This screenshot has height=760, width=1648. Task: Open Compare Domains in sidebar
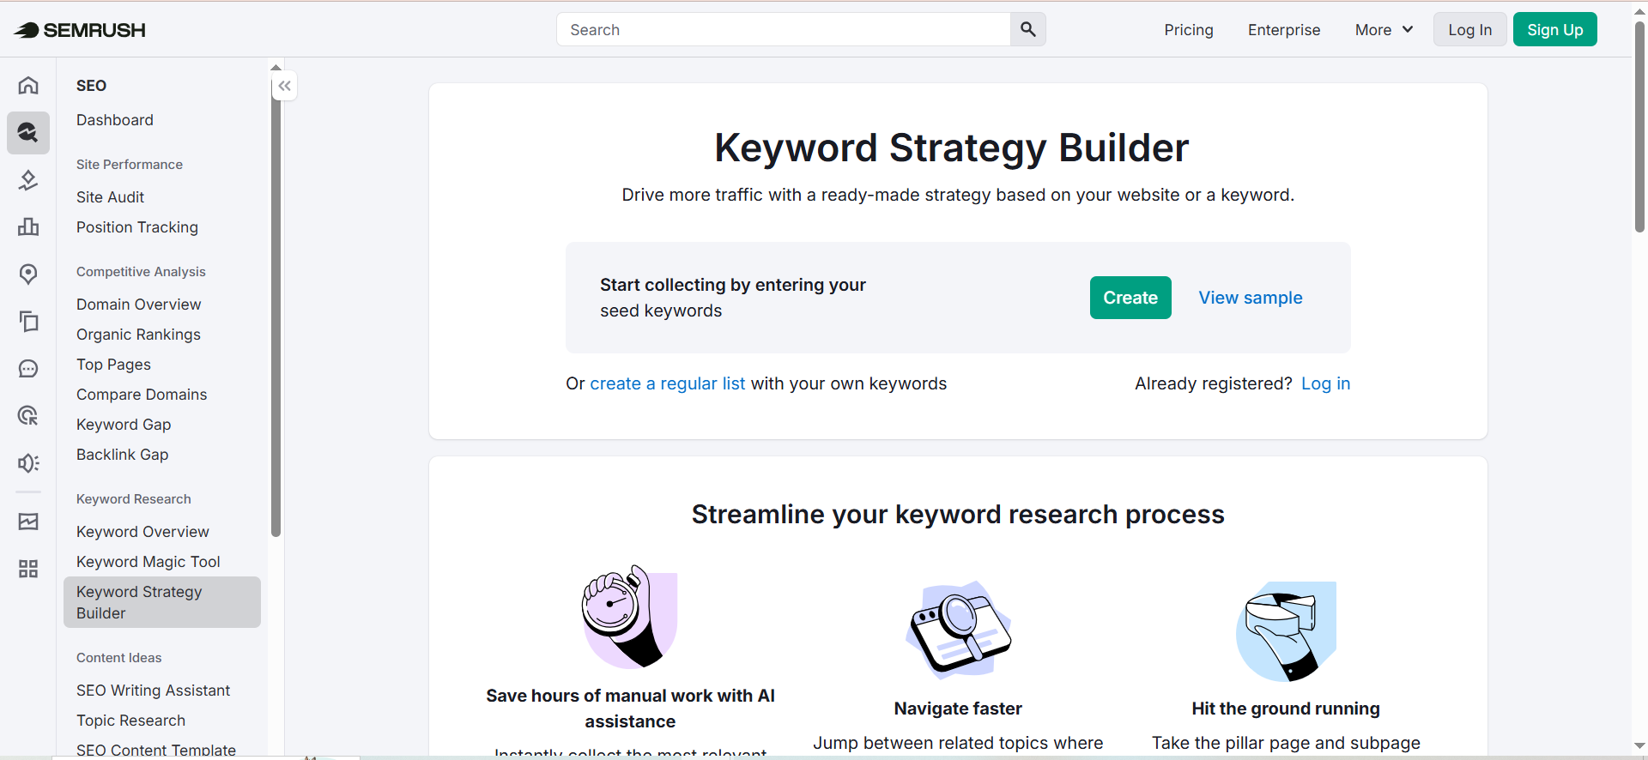[142, 395]
